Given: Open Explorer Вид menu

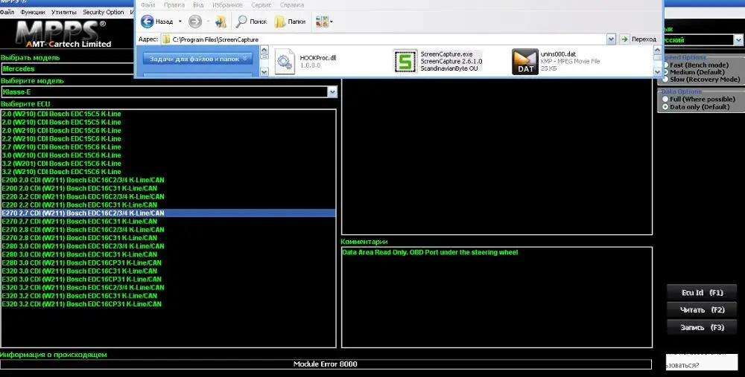Looking at the screenshot, I should (199, 4).
